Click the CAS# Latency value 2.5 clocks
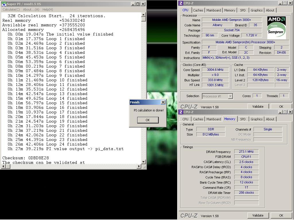The image size is (294, 220). [x=246, y=162]
